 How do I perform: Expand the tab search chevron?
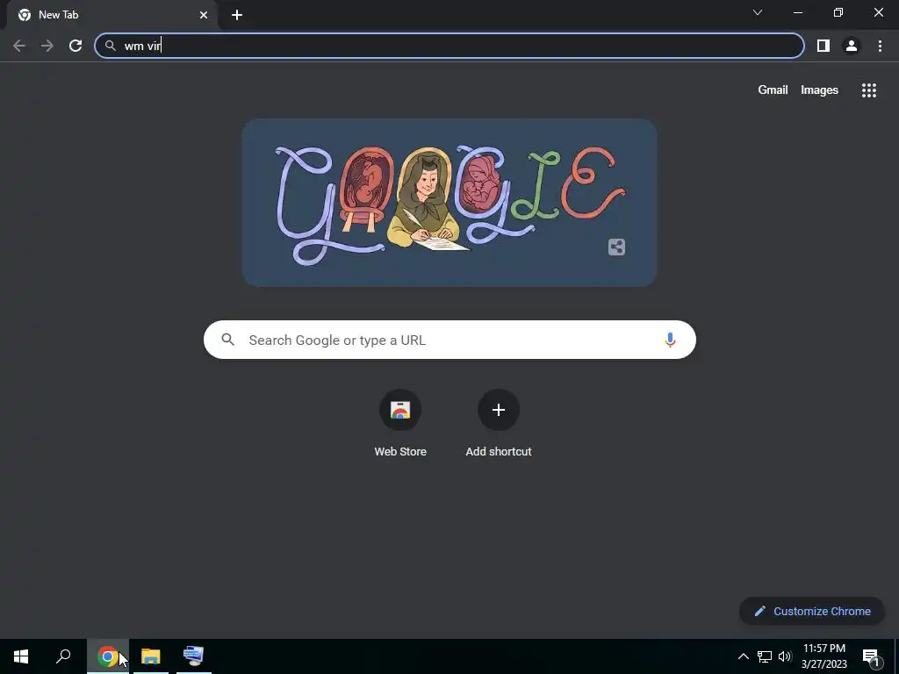click(758, 12)
